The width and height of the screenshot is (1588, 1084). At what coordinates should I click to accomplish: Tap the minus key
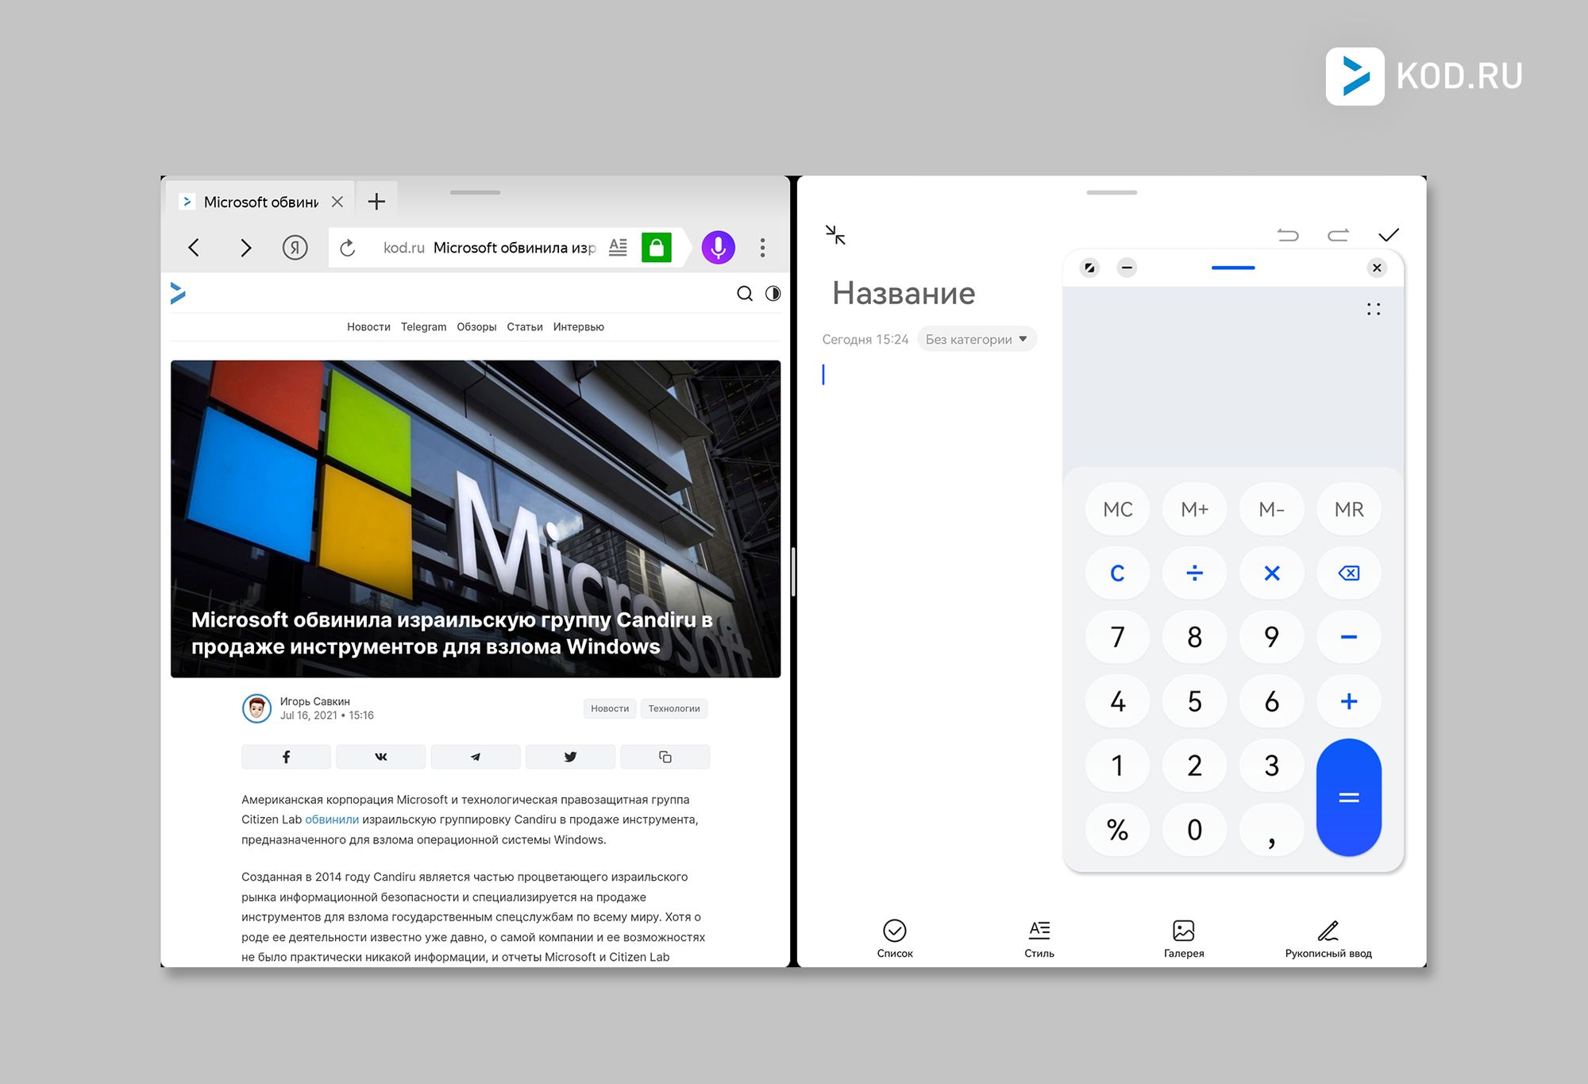(1348, 637)
